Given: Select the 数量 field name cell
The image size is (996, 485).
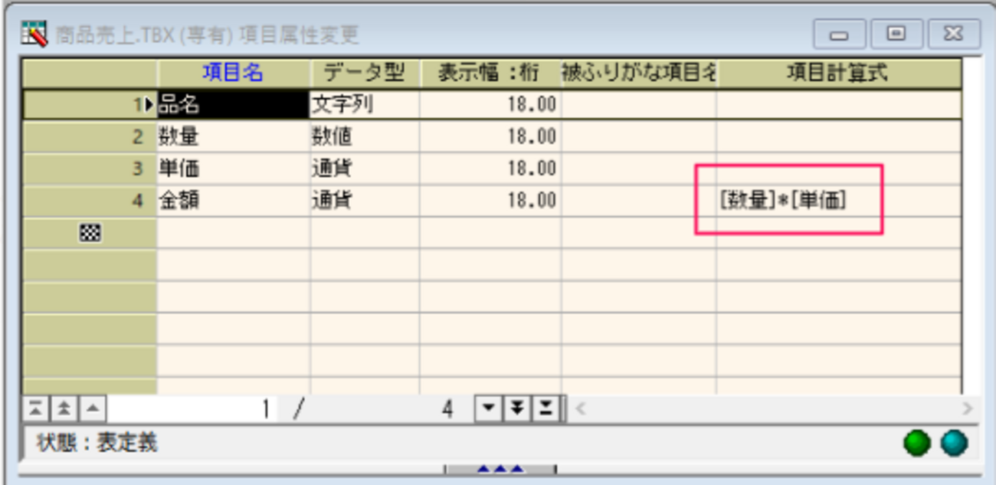Looking at the screenshot, I should pyautogui.click(x=234, y=137).
